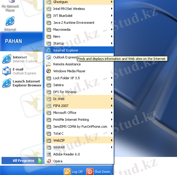Open Windows Media Player icon
The image size is (177, 175).
(49, 71)
